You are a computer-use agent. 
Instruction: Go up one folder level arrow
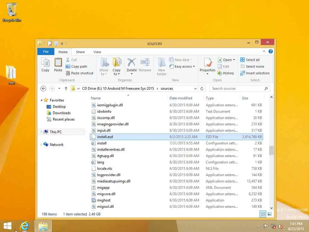[x=66, y=89]
